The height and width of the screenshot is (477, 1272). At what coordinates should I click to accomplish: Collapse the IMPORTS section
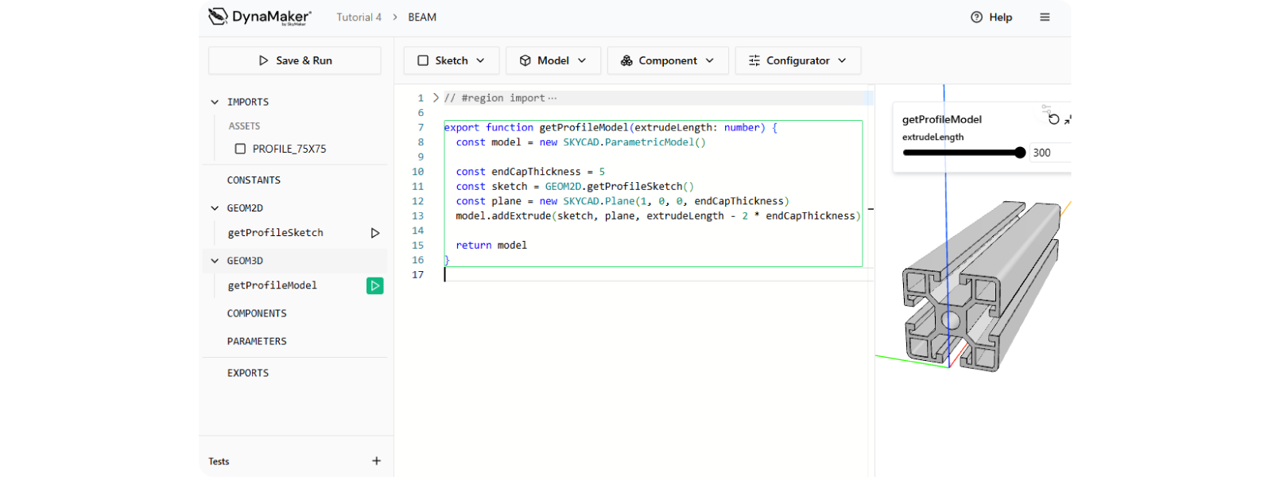[215, 102]
